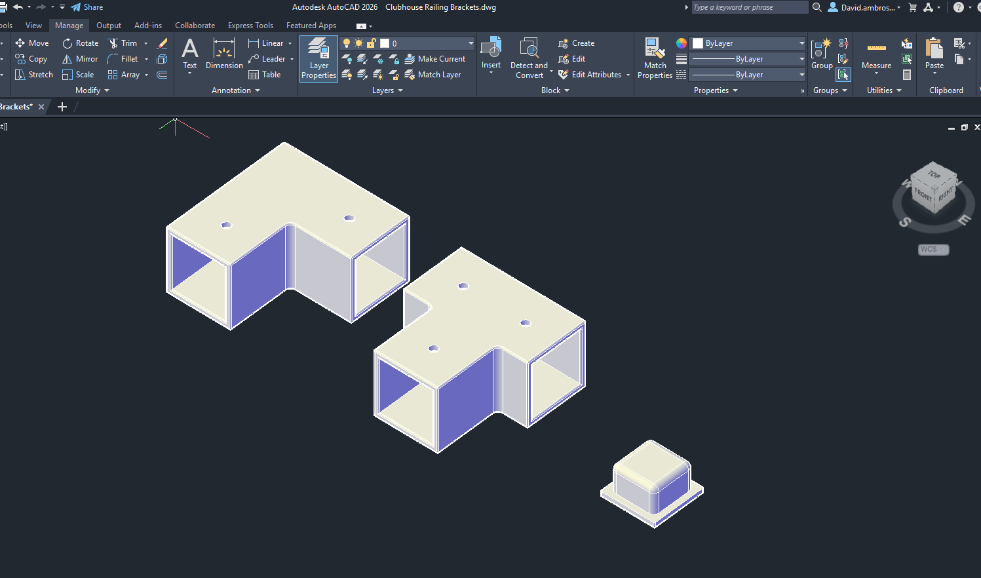
Task: Add a Linear dimension
Action: (266, 43)
